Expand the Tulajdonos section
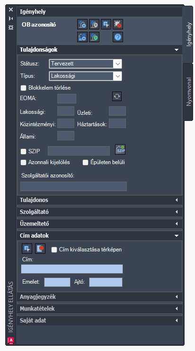Screen dimensions: 195x351 tap(99, 200)
